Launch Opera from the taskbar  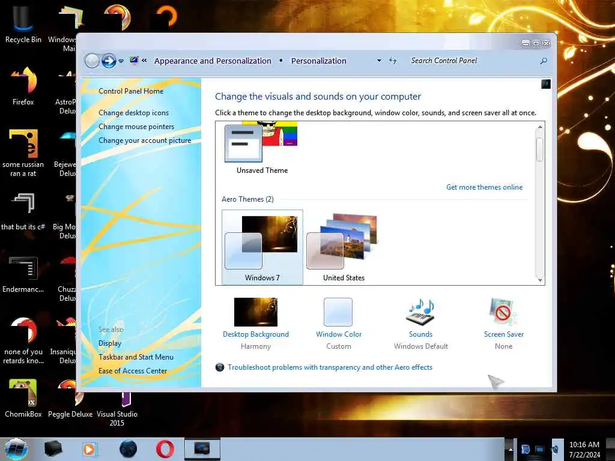(x=165, y=449)
